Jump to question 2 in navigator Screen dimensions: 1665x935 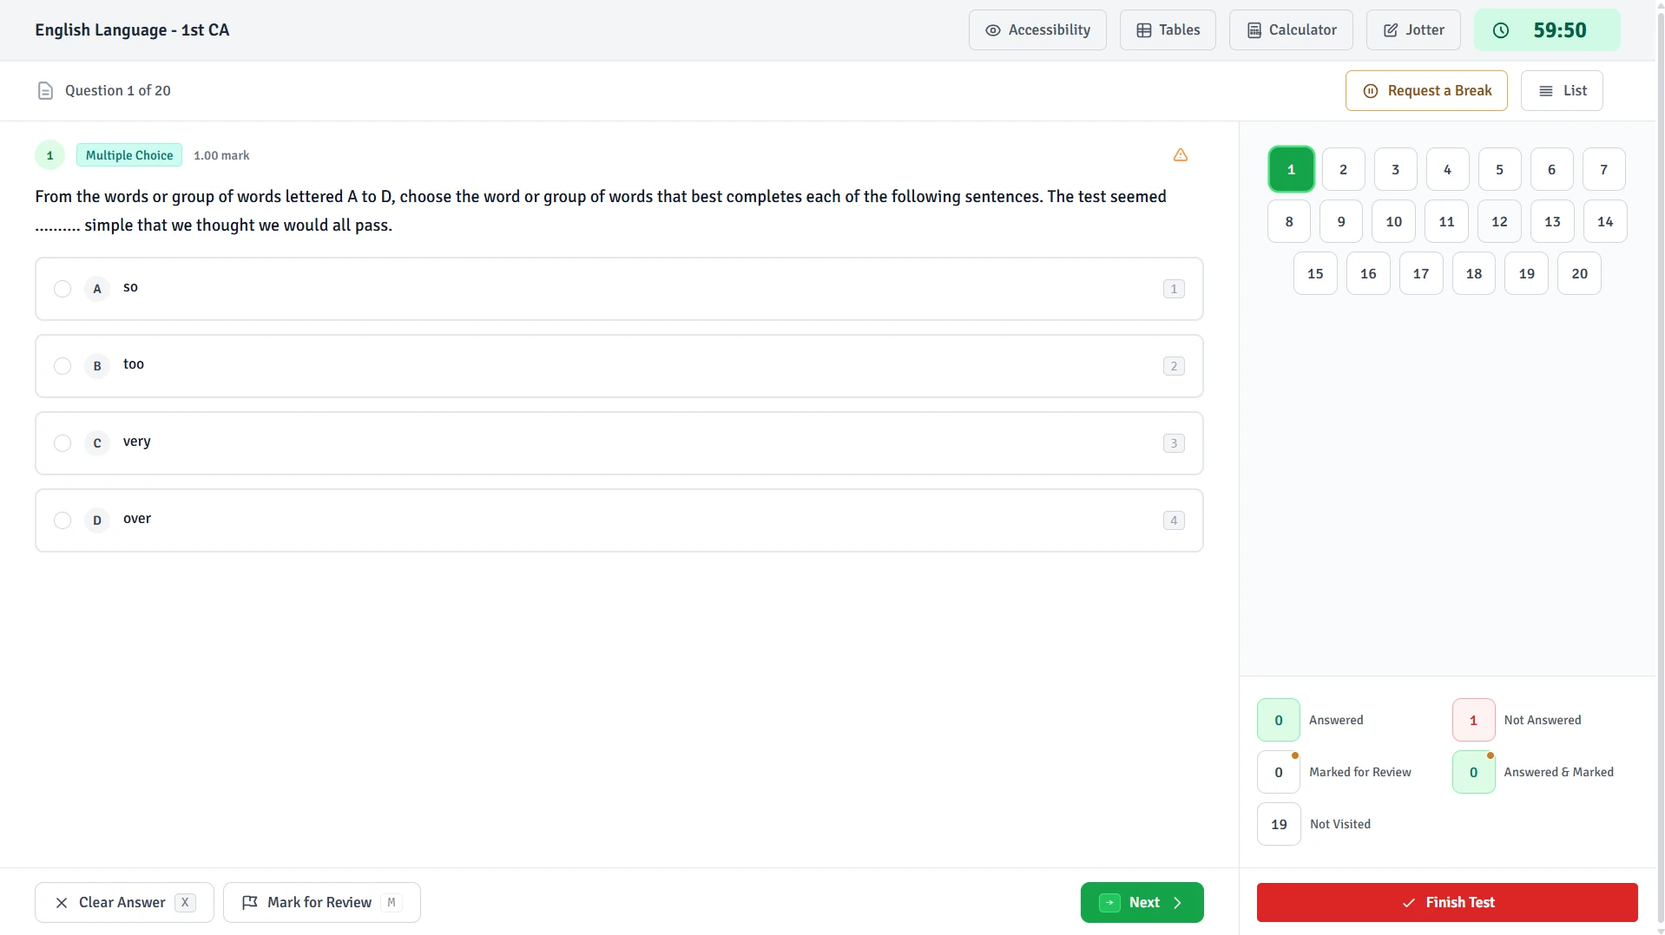(1343, 170)
